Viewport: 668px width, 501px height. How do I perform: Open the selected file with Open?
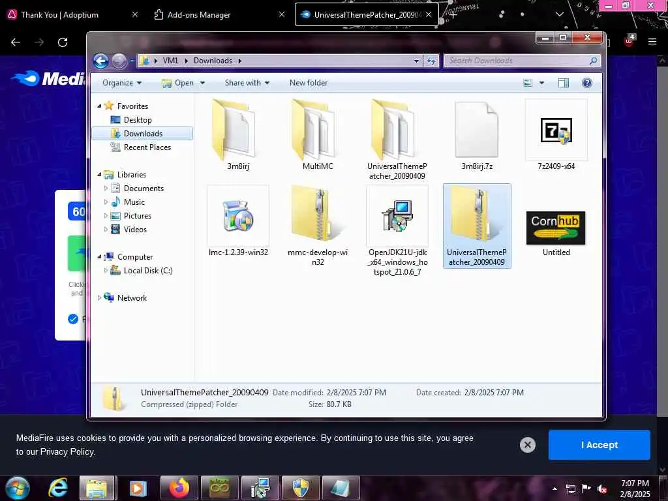[177, 83]
